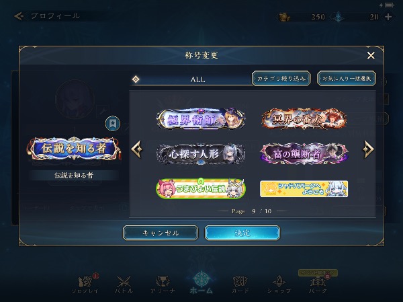Open the カテゴリ絞り込み category filter
This screenshot has width=403, height=302.
pos(281,78)
